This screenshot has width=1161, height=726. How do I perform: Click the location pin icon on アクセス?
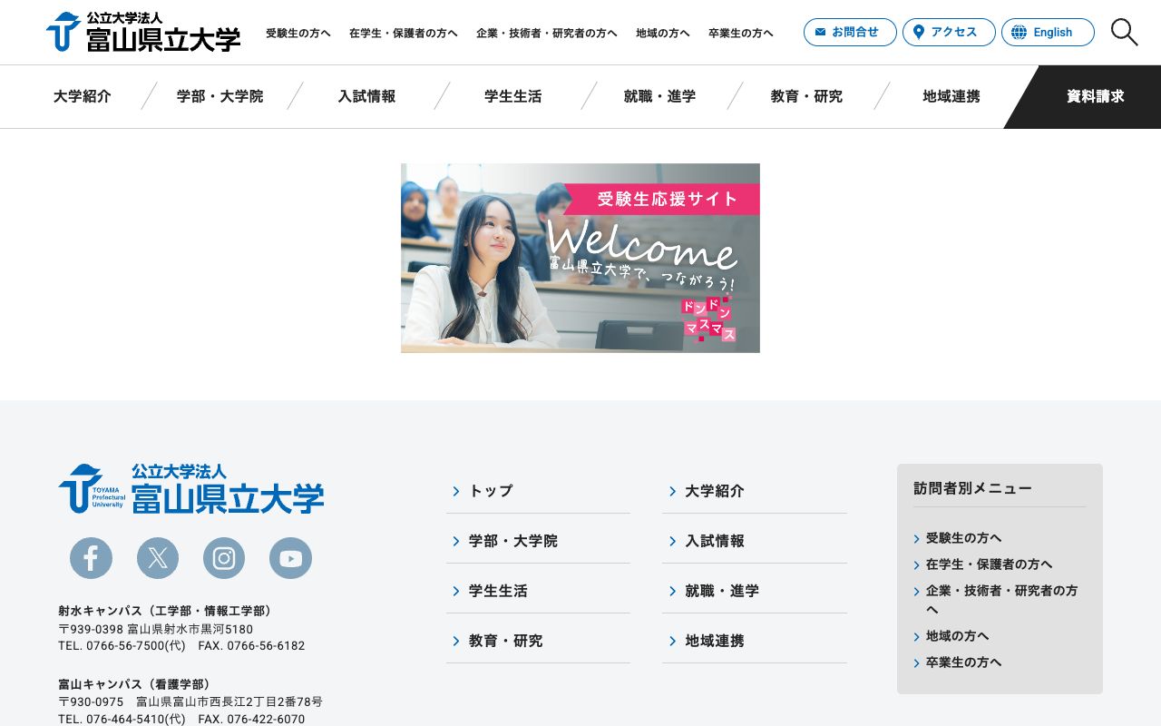(919, 32)
